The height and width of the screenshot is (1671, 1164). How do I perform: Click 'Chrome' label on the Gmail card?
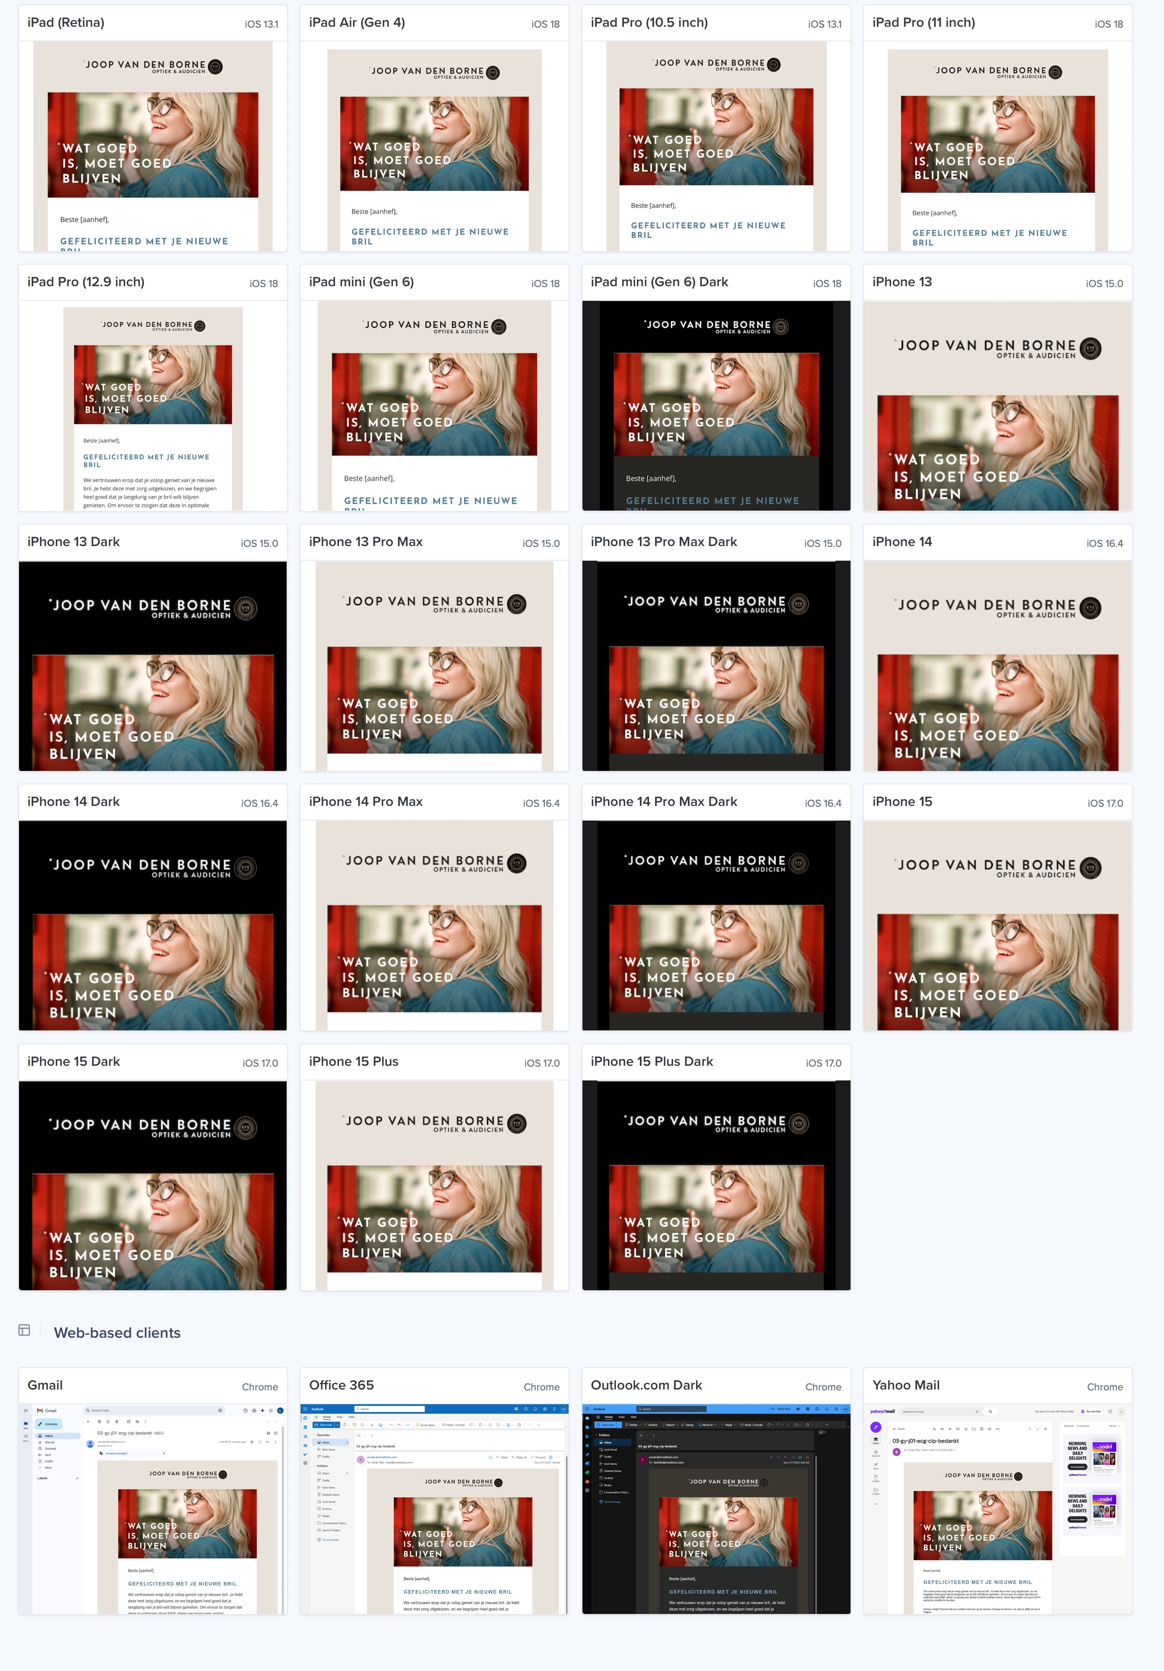point(260,1388)
